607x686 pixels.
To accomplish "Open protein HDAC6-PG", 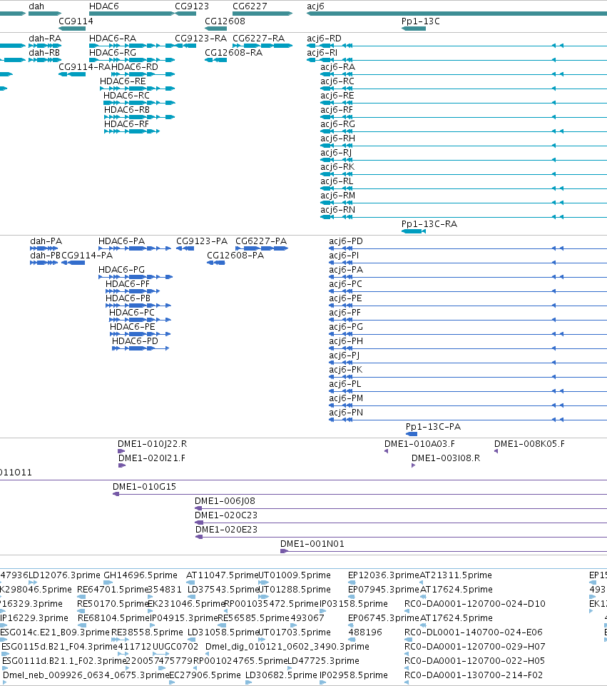I will click(121, 270).
